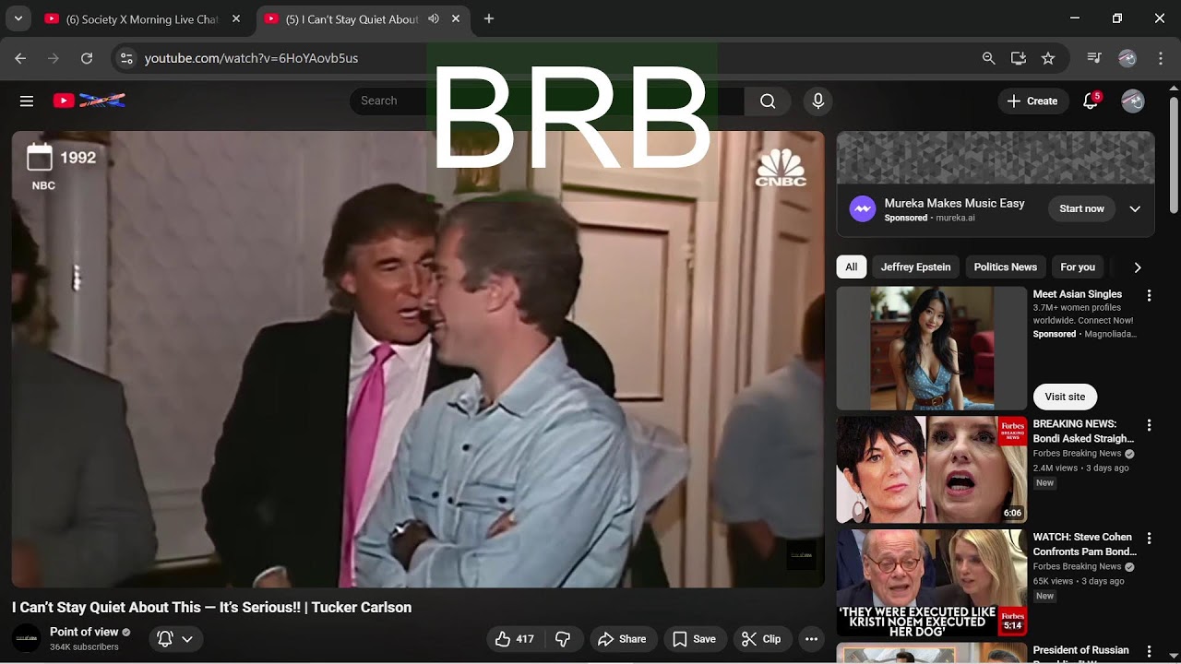Screen dimensions: 1181x664
Task: Open Chrome's three-dot menu
Action: pyautogui.click(x=1160, y=58)
